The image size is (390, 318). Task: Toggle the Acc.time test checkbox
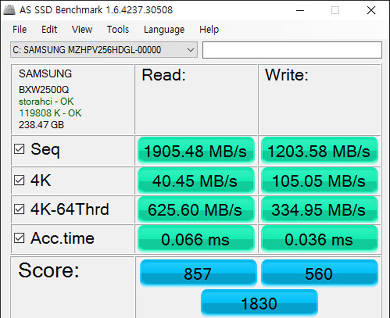[19, 238]
